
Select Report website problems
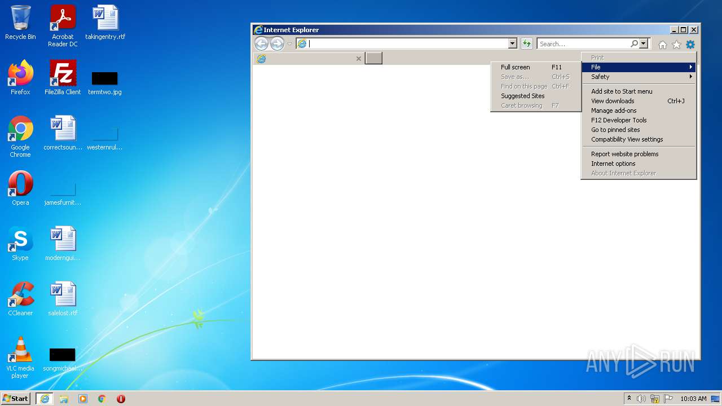[x=639, y=154]
